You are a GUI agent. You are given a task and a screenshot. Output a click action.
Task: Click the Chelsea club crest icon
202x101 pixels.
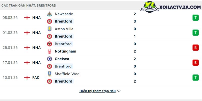click(x=49, y=59)
